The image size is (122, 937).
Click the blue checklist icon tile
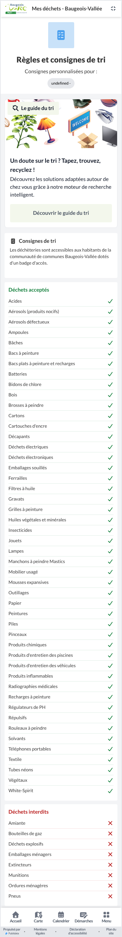(61, 35)
